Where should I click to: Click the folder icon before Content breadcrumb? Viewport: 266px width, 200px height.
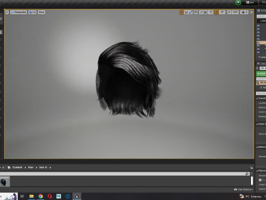click(9, 167)
